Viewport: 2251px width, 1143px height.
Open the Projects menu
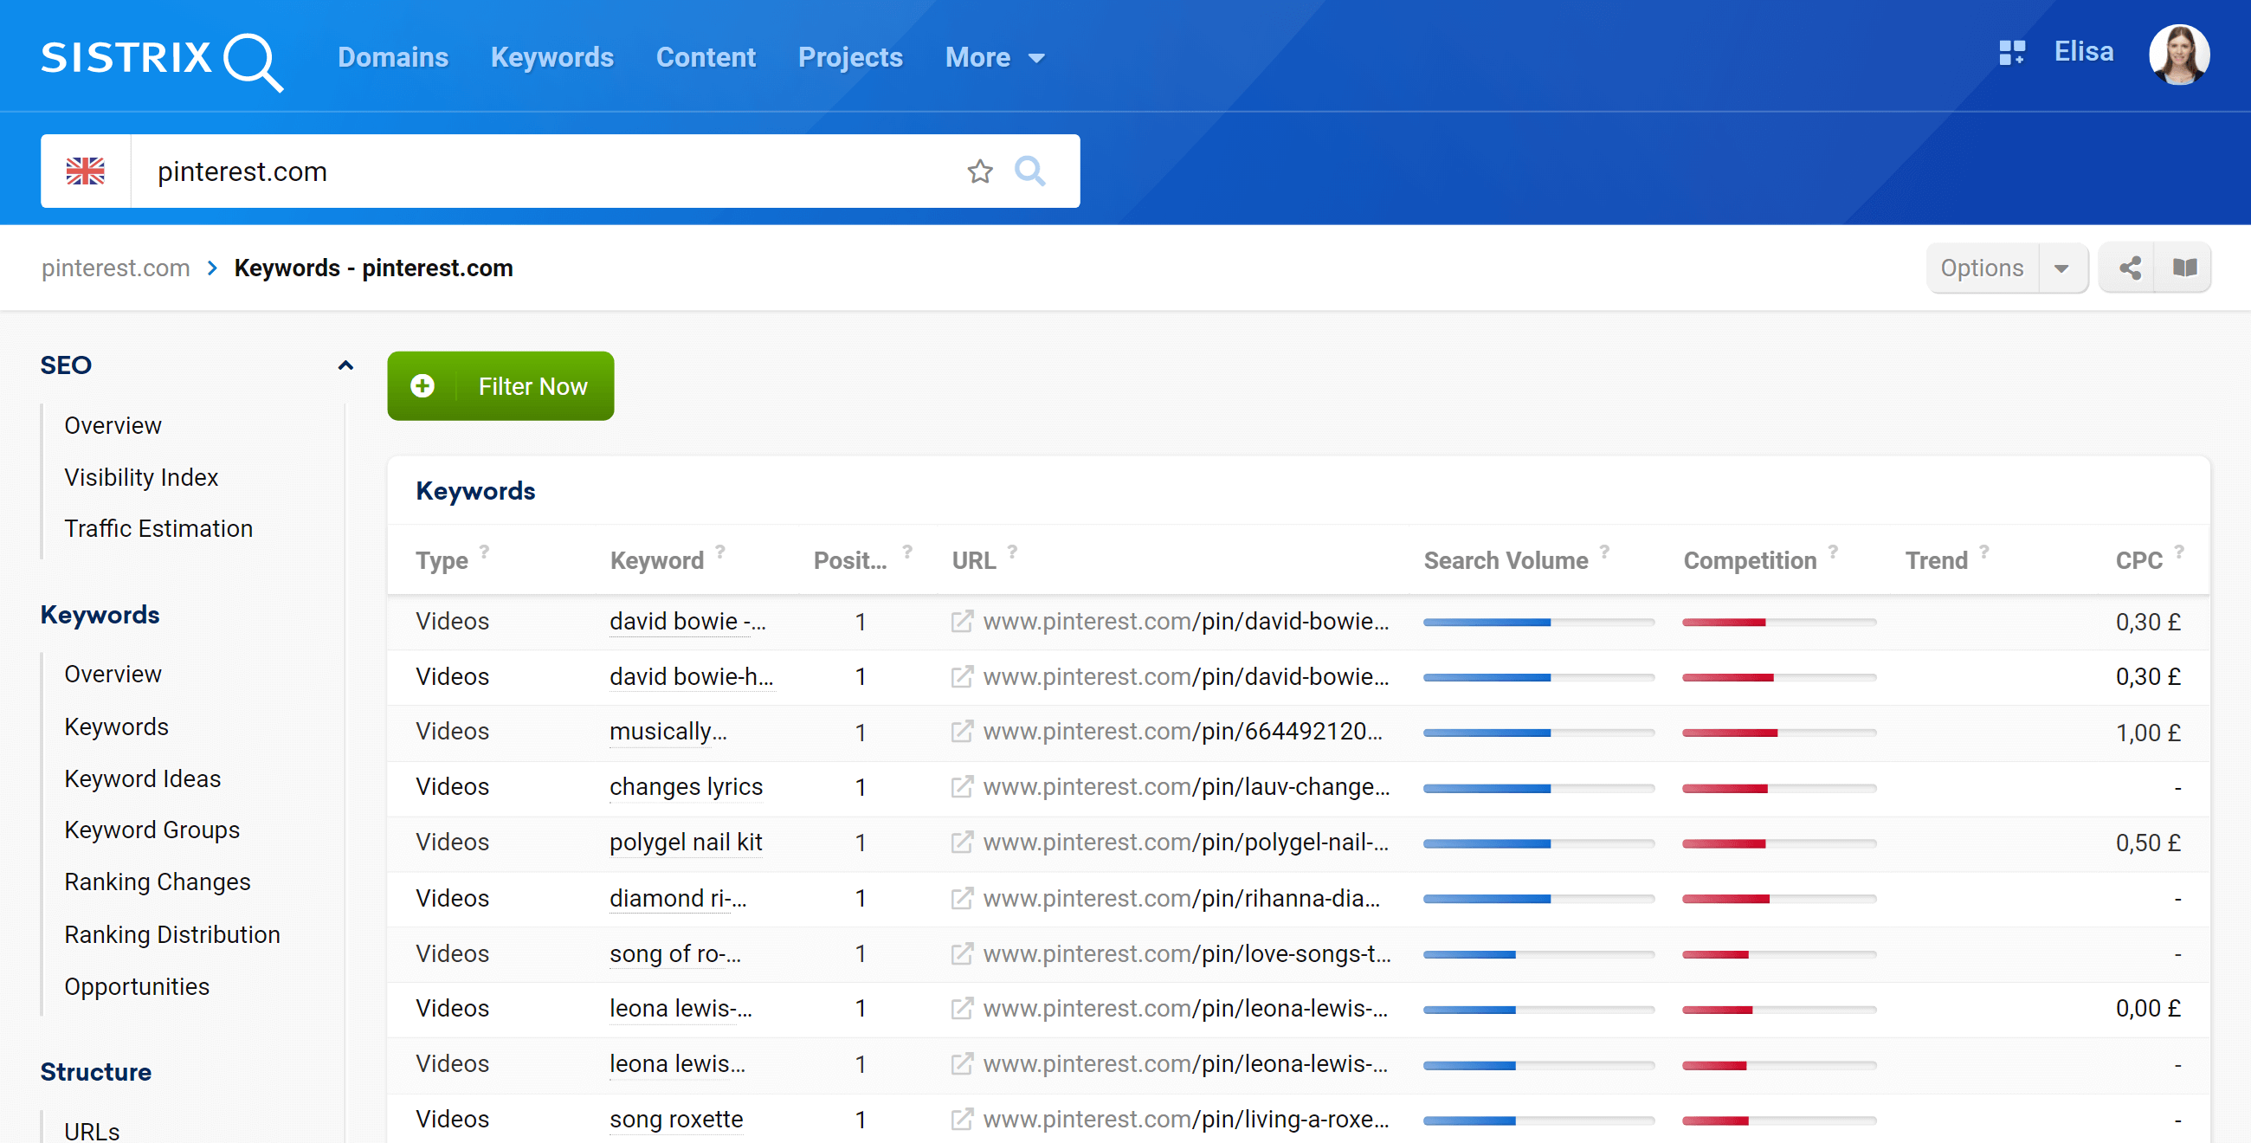[x=850, y=58]
